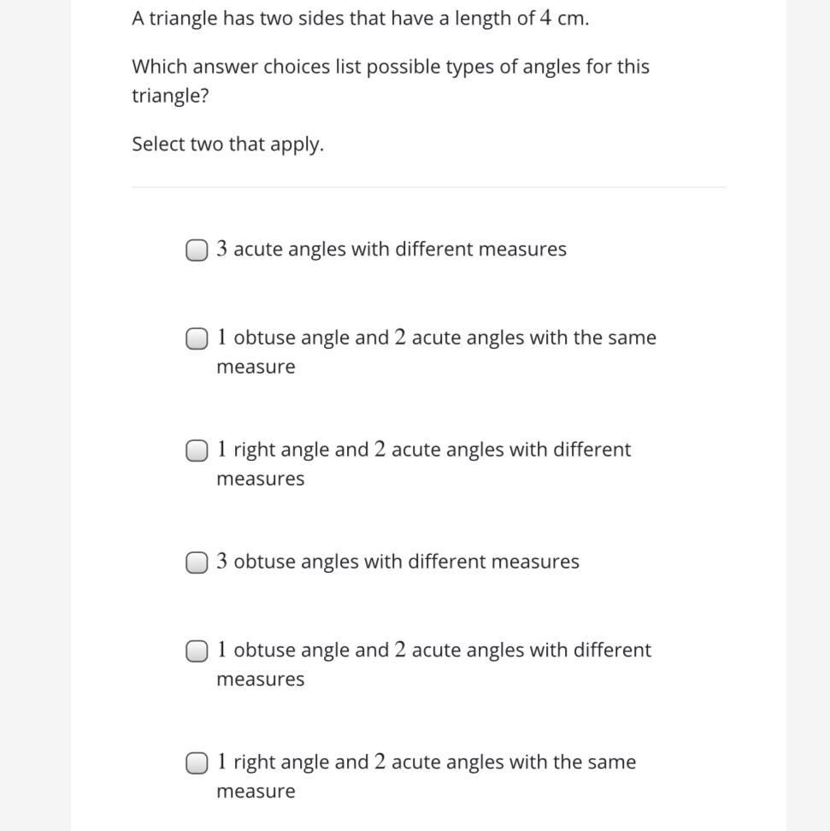Image resolution: width=830 pixels, height=831 pixels.
Task: Click the "4 cm" length in the question
Action: pos(563,19)
